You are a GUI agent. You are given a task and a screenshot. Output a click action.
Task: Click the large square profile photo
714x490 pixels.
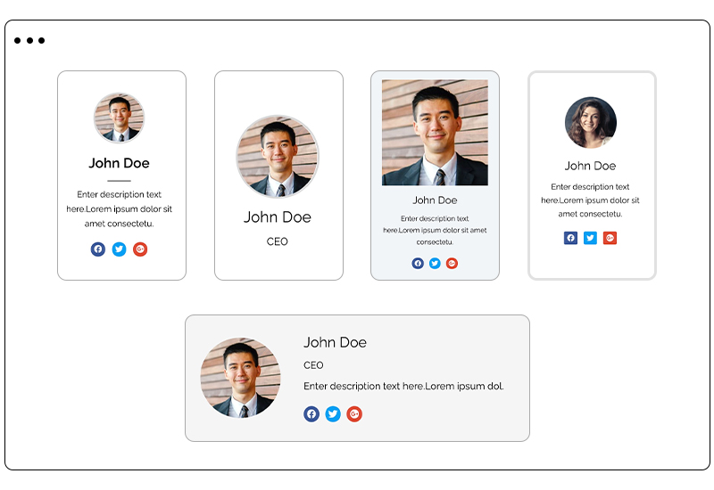435,133
